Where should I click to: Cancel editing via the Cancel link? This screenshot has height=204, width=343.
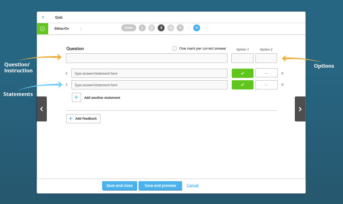pos(193,185)
